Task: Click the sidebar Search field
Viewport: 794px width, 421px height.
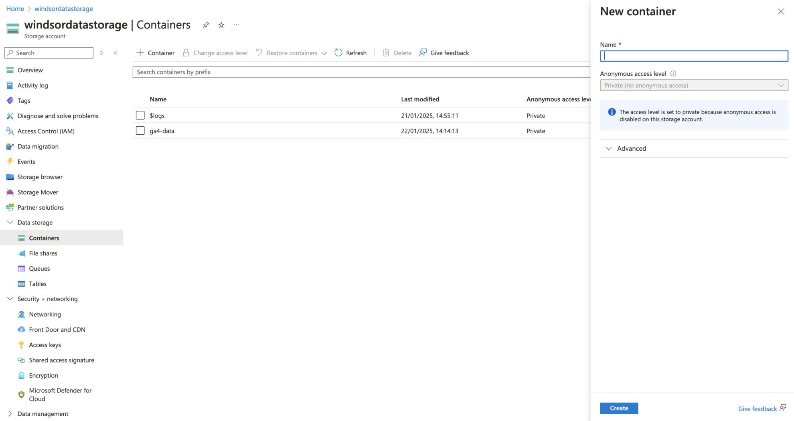Action: pos(49,53)
